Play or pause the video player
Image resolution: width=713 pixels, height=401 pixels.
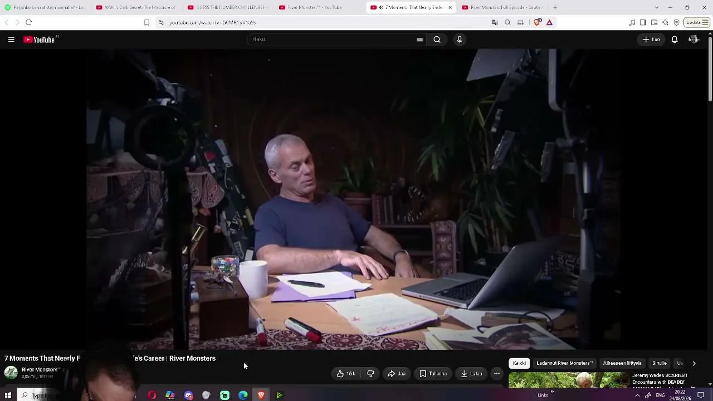354,199
